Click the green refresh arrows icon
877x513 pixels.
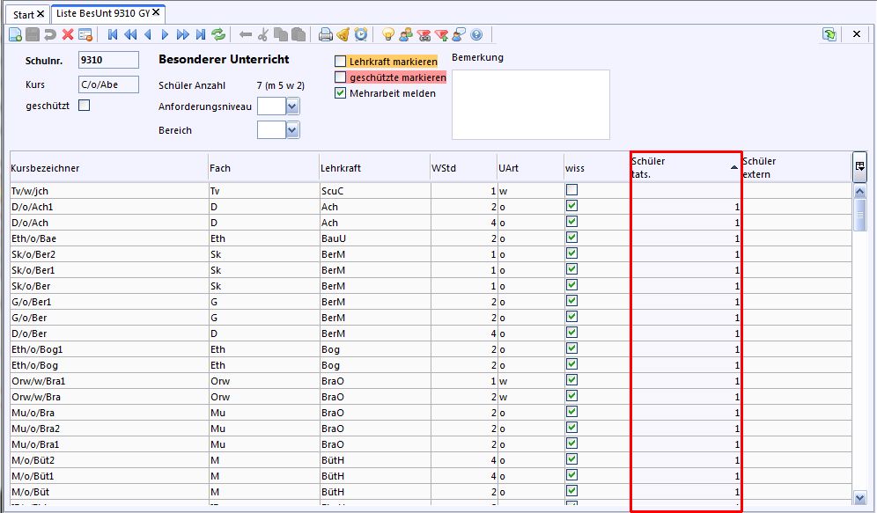tap(218, 34)
